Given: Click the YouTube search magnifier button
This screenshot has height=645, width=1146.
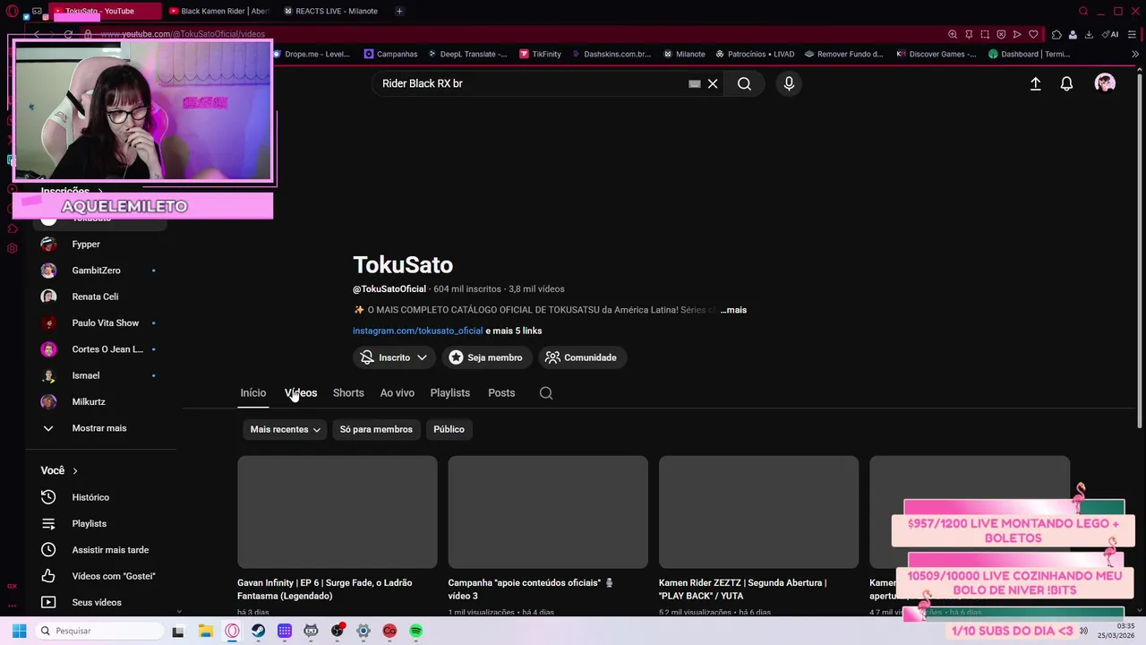Looking at the screenshot, I should coord(744,83).
